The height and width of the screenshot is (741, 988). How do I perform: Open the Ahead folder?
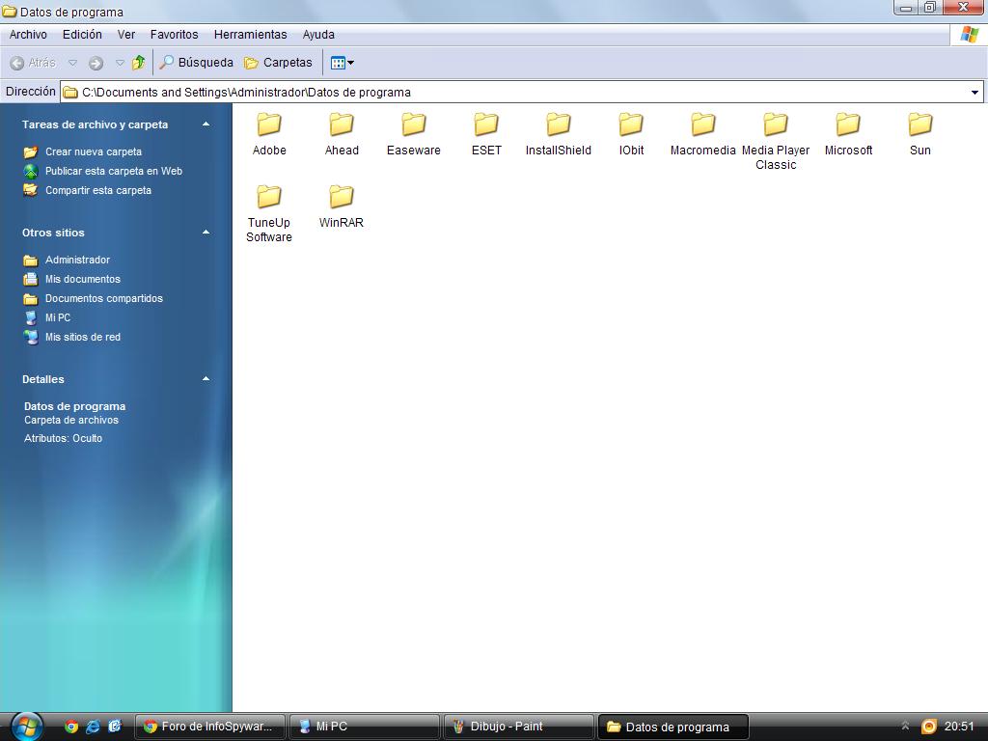point(342,133)
